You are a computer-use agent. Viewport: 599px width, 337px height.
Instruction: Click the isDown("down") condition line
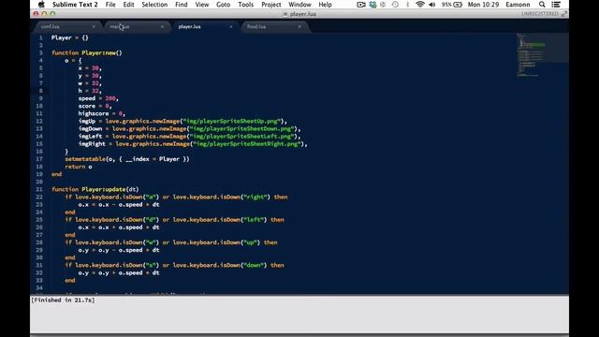pyautogui.click(x=175, y=266)
